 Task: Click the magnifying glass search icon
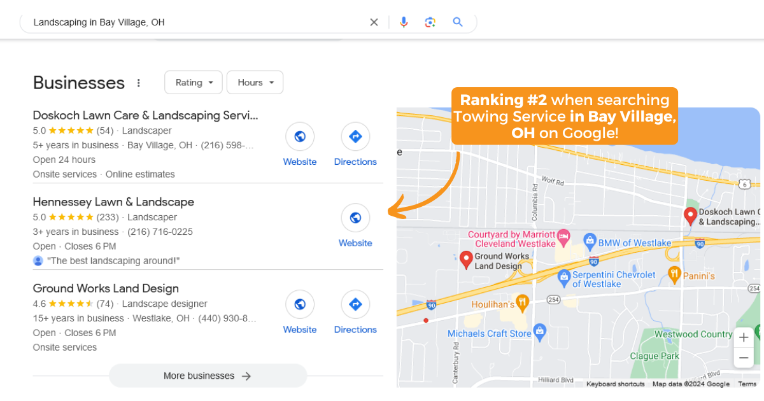[458, 22]
